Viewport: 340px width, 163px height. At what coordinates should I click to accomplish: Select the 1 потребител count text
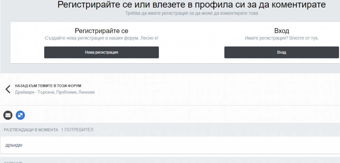tap(77, 130)
